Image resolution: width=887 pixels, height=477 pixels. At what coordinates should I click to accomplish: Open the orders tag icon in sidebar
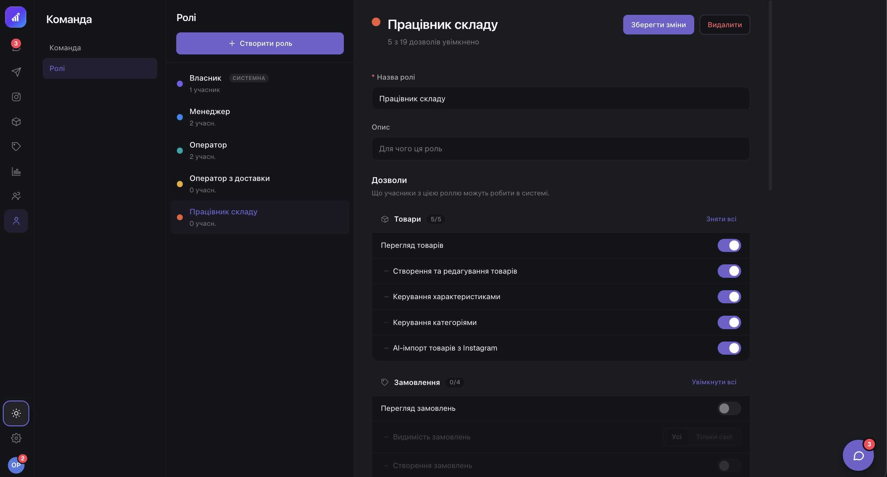pos(16,146)
